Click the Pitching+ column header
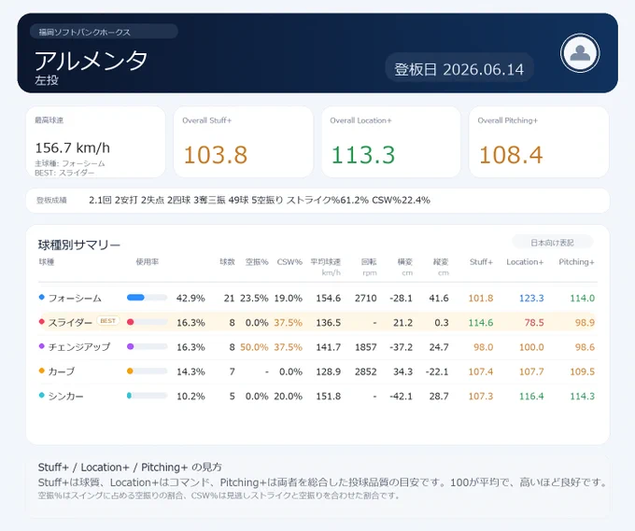The image size is (635, 531). point(576,262)
